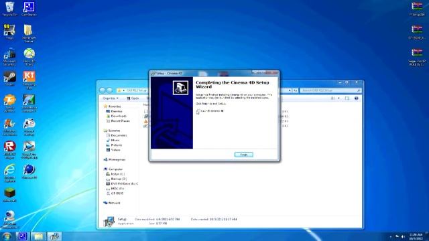Open the Documents library
Image resolution: width=429 pixels, height=241 pixels.
[x=117, y=135]
